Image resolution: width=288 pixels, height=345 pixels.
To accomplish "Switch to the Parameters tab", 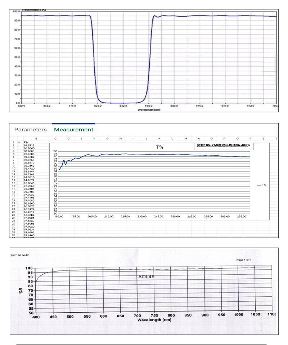I will coord(30,130).
